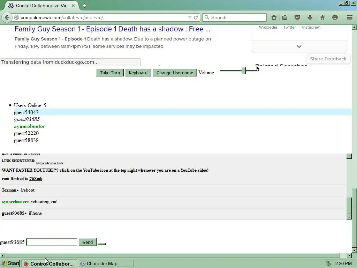Screen dimensions: 357x268
Task: Open the trimm.link shortener link
Action: (x=50, y=163)
